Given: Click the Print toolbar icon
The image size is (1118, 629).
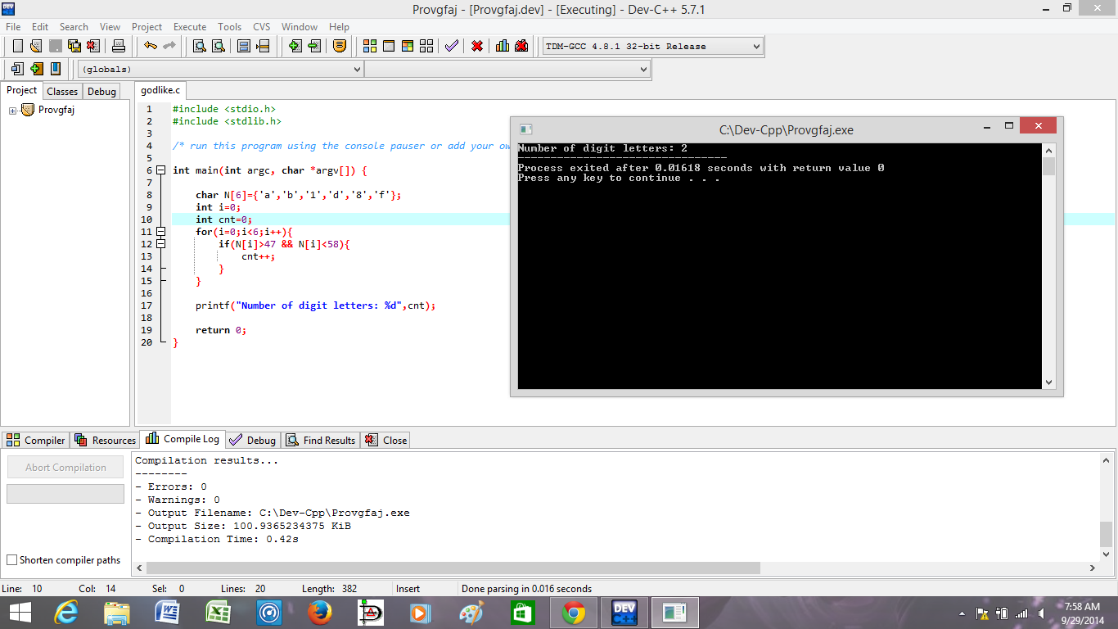Looking at the screenshot, I should [x=119, y=46].
